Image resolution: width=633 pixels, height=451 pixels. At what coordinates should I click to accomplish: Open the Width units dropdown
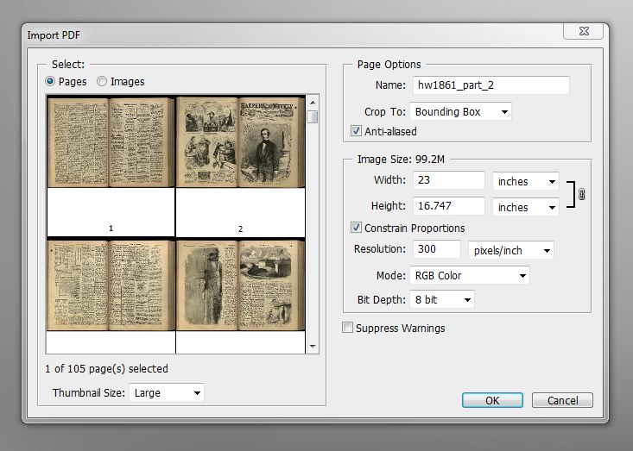point(526,182)
